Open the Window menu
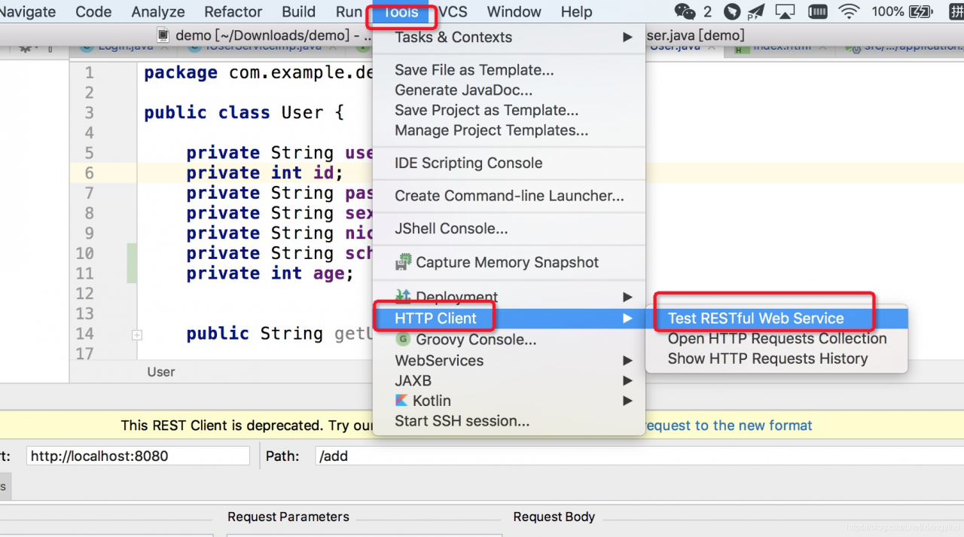This screenshot has width=964, height=537. click(x=514, y=11)
